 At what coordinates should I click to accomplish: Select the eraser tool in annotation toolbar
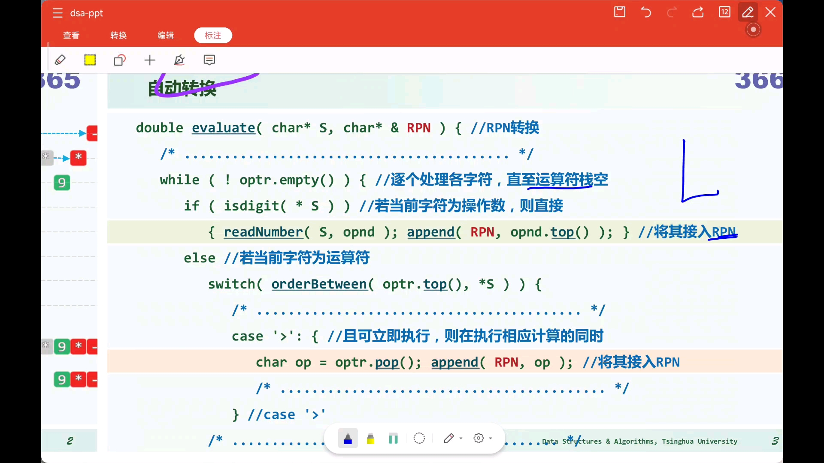pyautogui.click(x=60, y=60)
